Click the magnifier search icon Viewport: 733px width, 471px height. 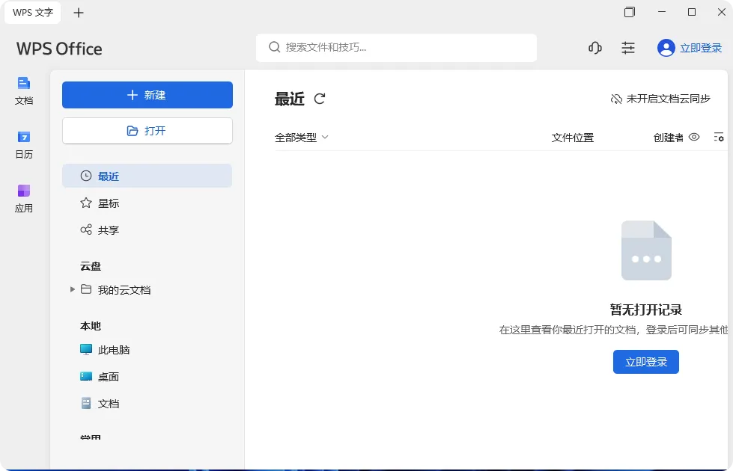(x=275, y=47)
